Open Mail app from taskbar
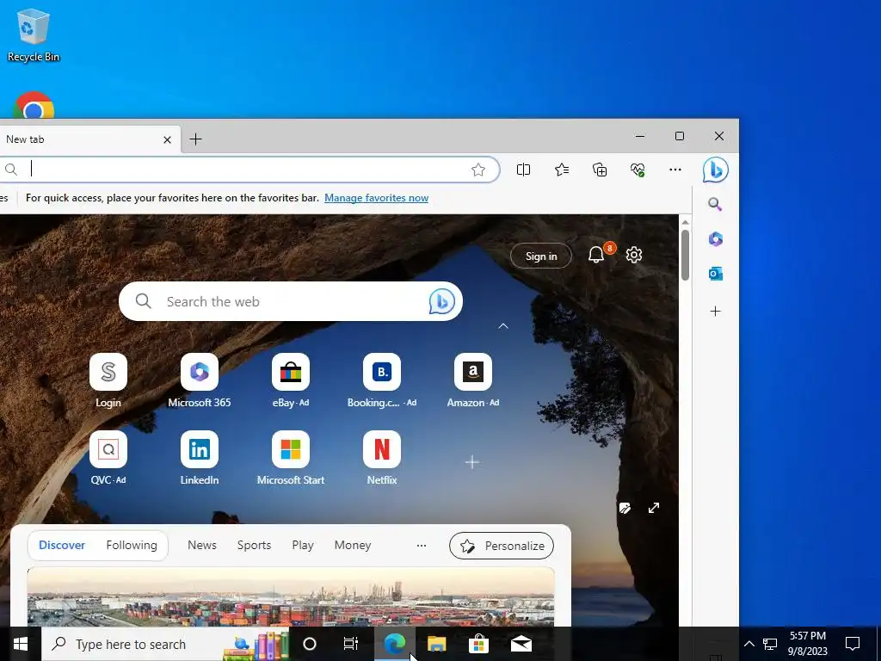 point(521,644)
